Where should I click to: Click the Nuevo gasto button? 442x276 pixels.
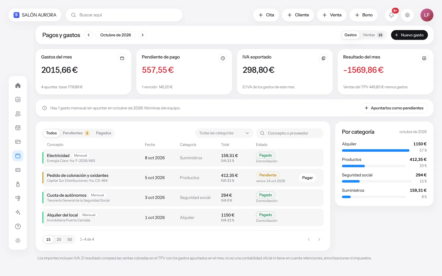[409, 35]
